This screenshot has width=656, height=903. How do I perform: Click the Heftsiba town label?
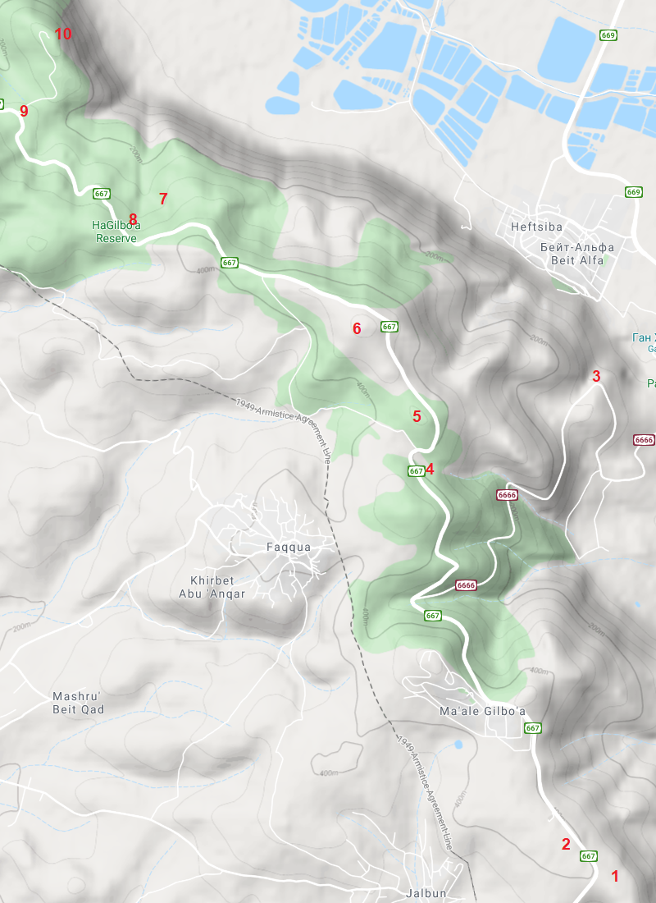pyautogui.click(x=536, y=227)
